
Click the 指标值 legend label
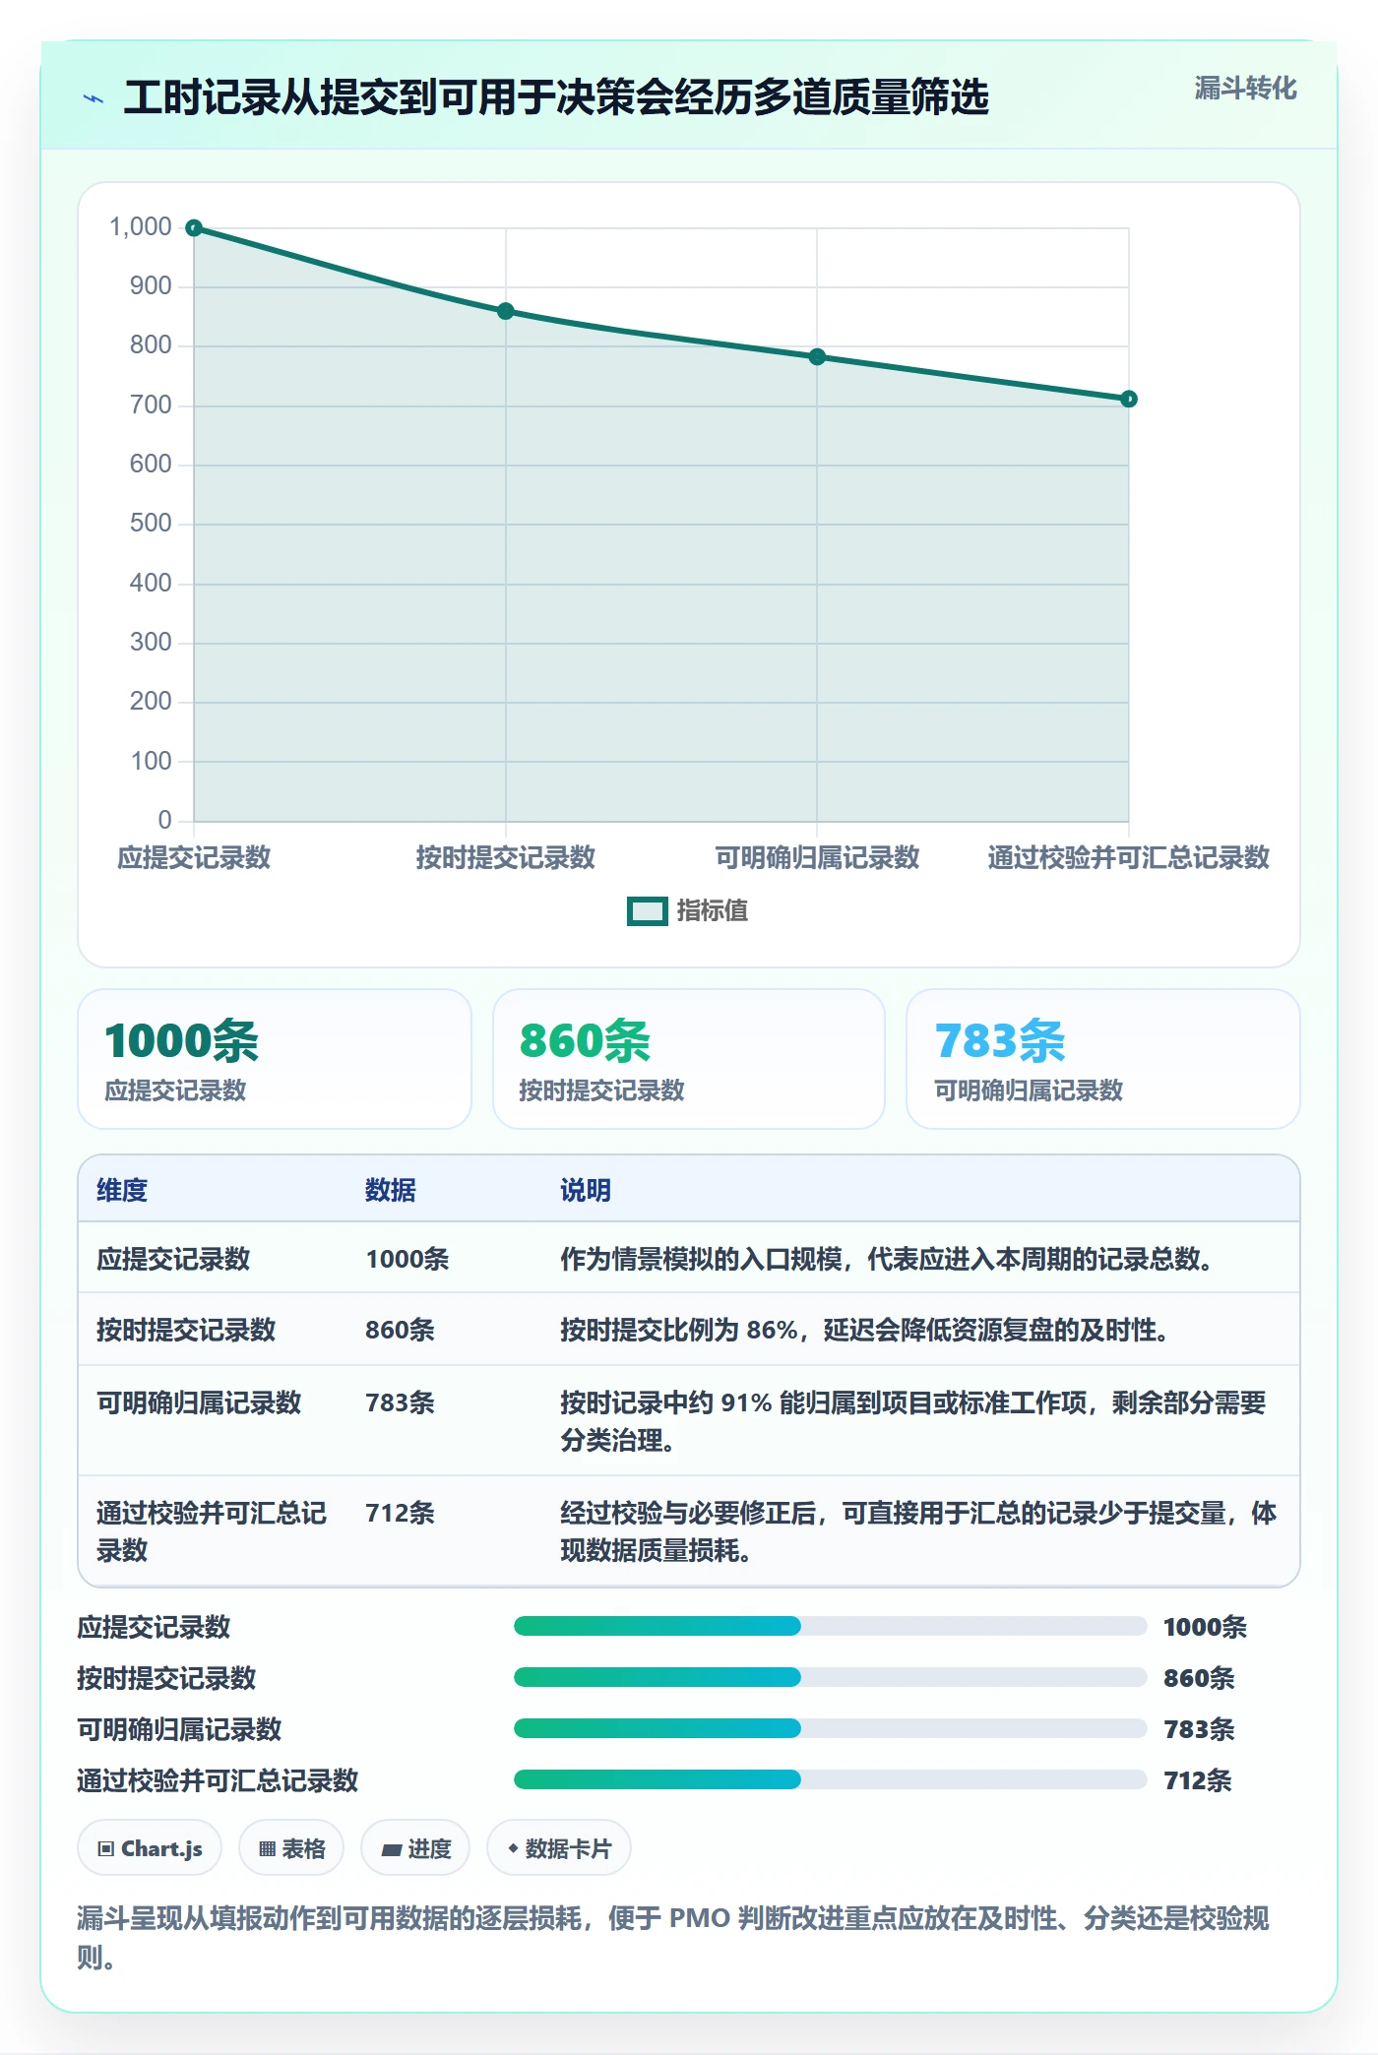tap(713, 911)
